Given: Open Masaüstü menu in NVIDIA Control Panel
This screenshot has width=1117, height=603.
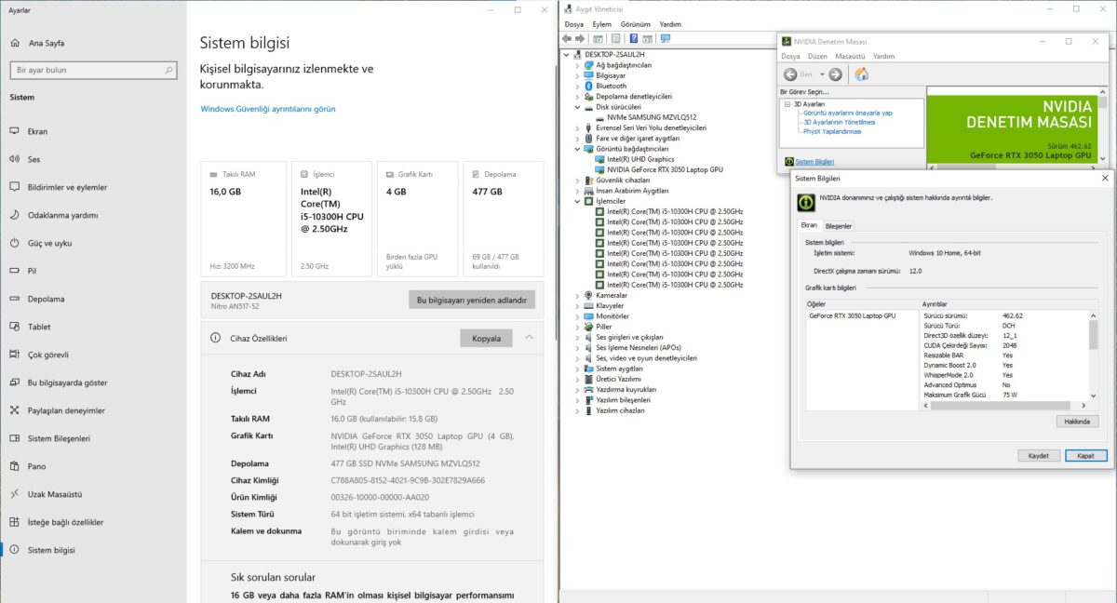Looking at the screenshot, I should click(x=851, y=56).
